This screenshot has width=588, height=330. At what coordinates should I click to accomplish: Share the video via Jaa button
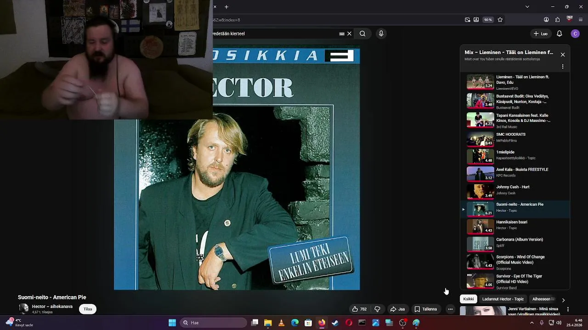397,309
